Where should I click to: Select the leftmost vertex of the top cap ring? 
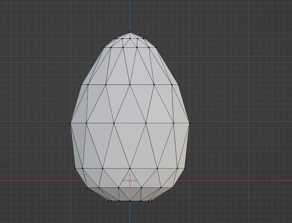[x=104, y=47]
